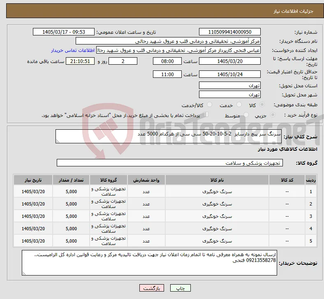
Task: Toggle the اسناد خزانه اسلامی payment checkbox
Action: click(206, 114)
